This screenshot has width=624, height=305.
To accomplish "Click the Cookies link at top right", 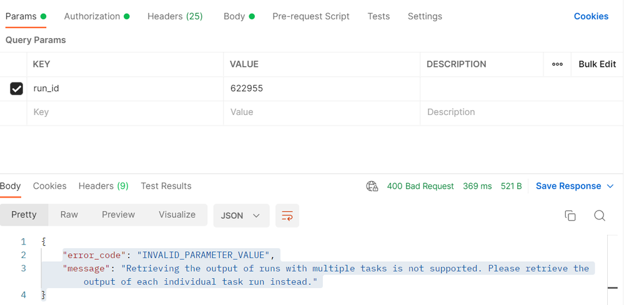I will click(591, 16).
